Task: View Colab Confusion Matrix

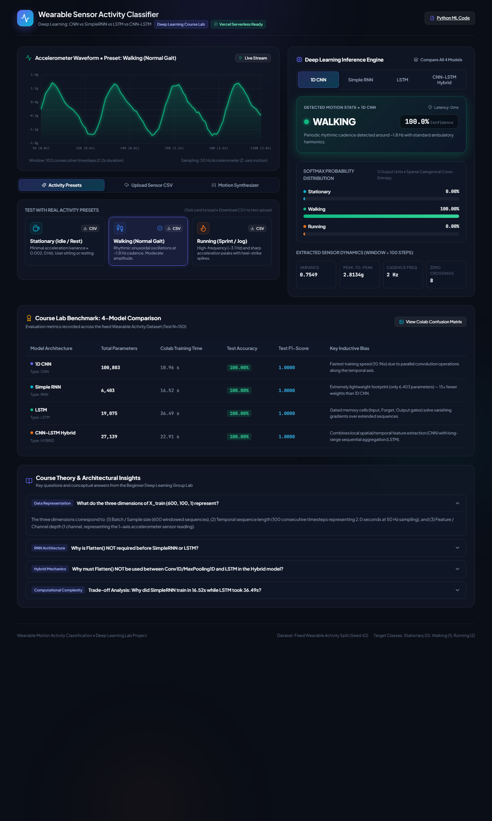Action: click(x=430, y=322)
